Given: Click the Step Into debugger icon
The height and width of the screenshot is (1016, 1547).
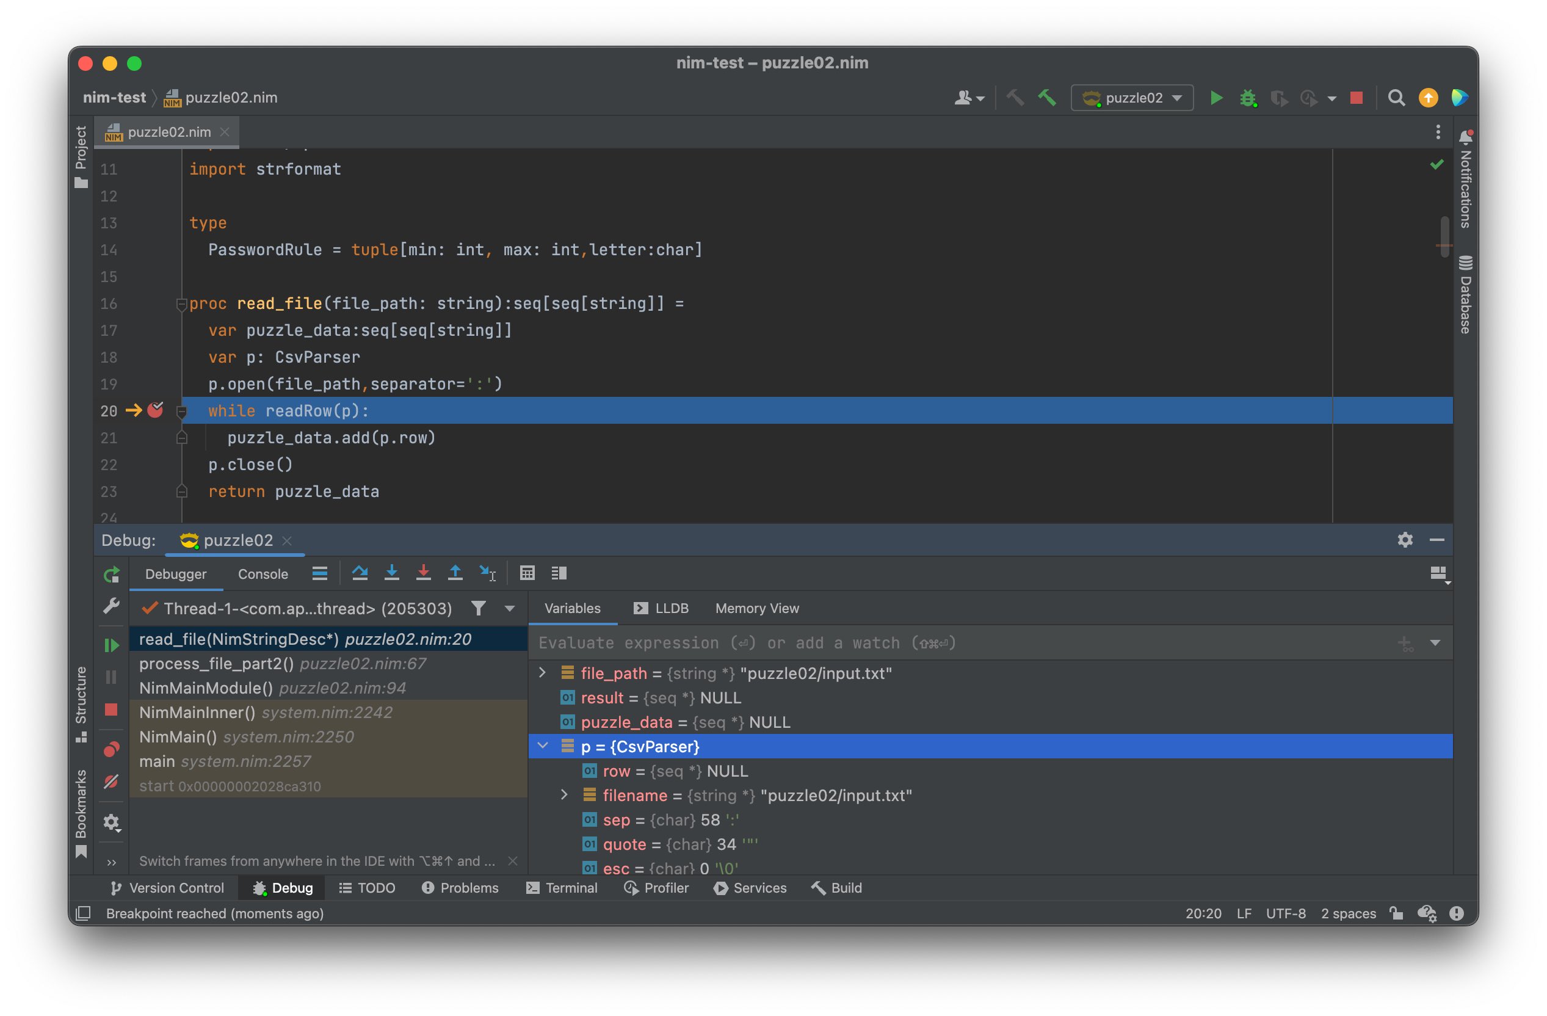Looking at the screenshot, I should pyautogui.click(x=391, y=573).
